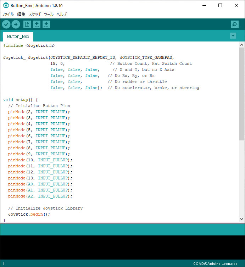Maximize the Arduino window
Screen dimensions: 245x267
coord(220,5)
